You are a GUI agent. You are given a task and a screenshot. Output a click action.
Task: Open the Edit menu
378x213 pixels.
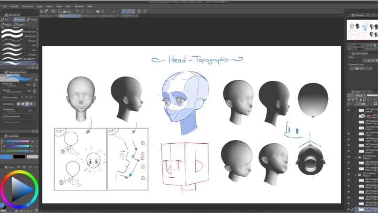(x=4, y=6)
